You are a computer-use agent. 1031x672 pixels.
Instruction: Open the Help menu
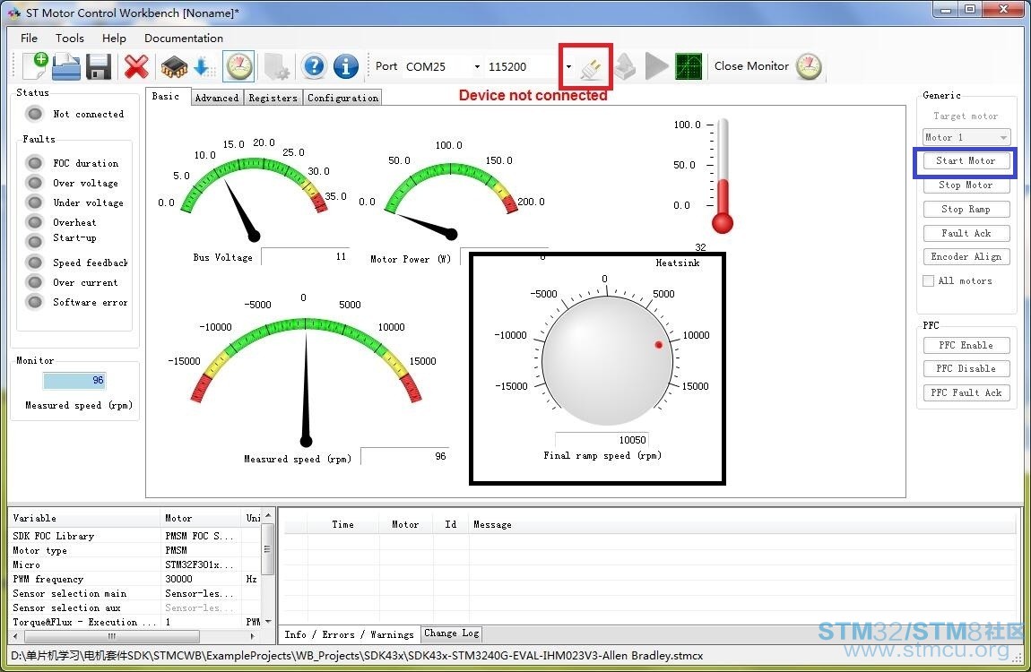(114, 39)
